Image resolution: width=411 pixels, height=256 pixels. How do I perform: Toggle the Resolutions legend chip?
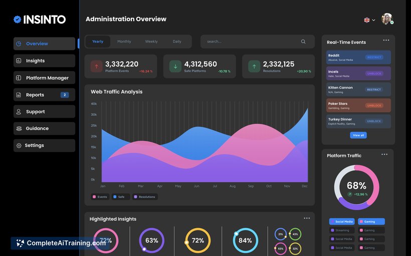[x=145, y=197]
